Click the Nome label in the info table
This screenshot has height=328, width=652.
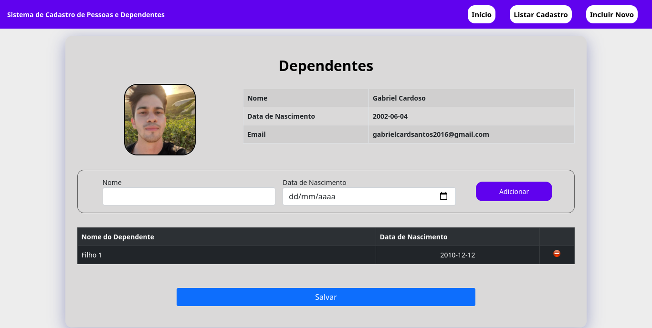[x=257, y=98]
